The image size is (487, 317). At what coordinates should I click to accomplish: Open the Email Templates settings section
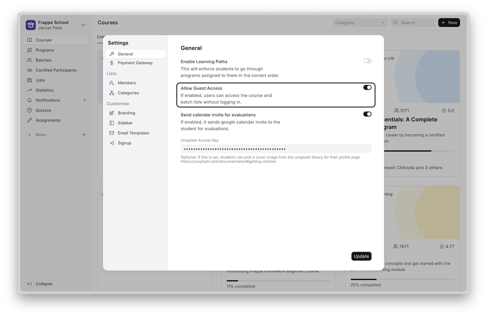133,133
